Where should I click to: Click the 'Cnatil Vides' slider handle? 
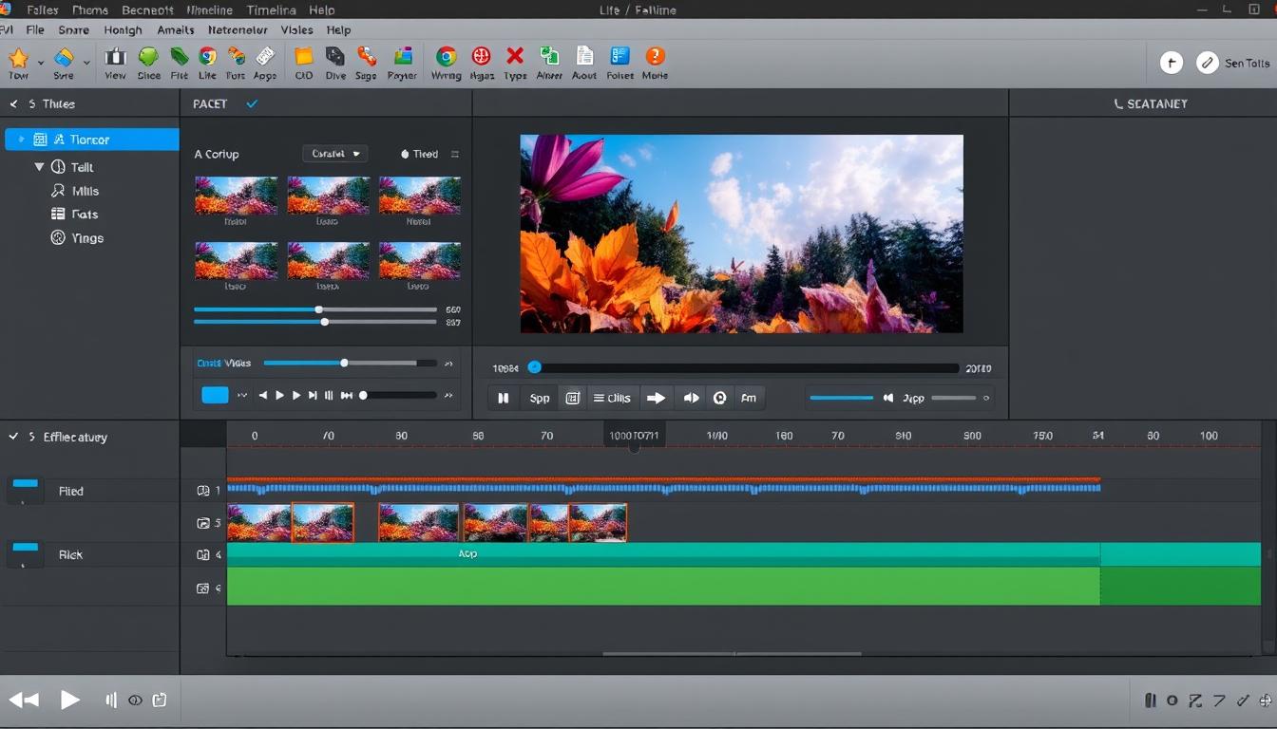[344, 363]
